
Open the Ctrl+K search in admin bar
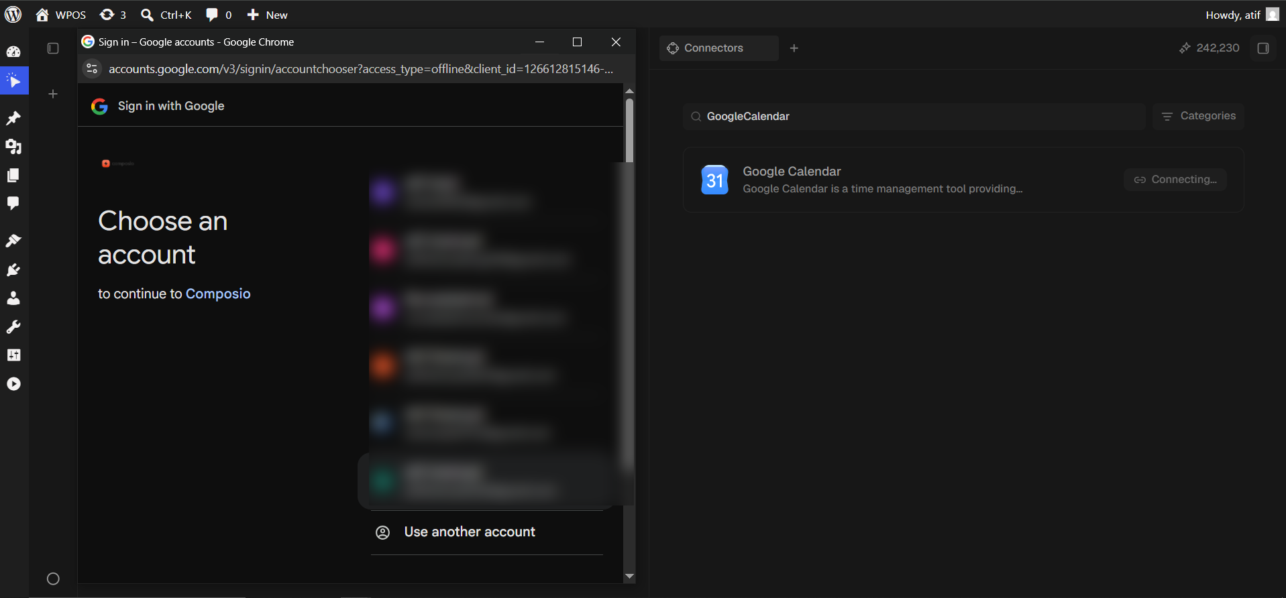click(x=166, y=15)
